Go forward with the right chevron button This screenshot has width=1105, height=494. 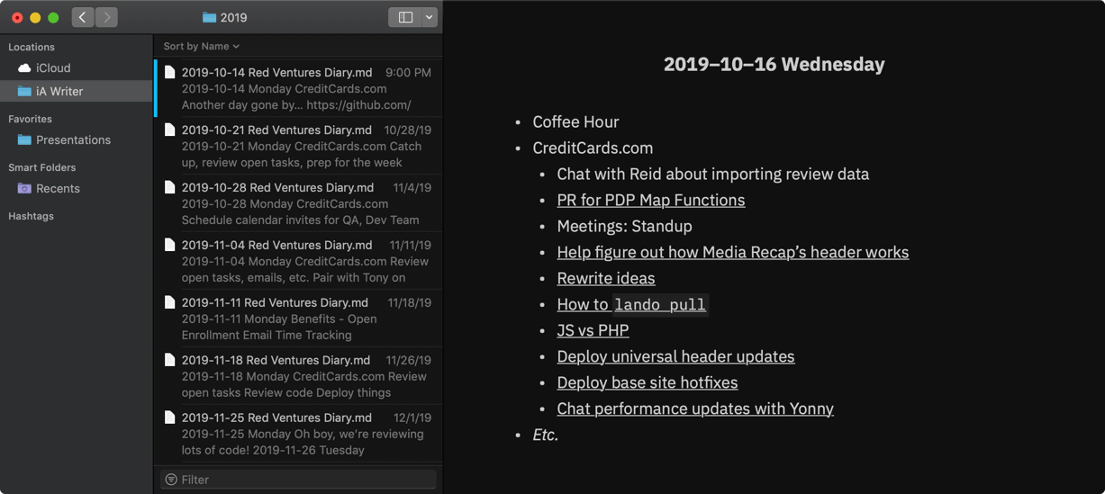pos(106,17)
